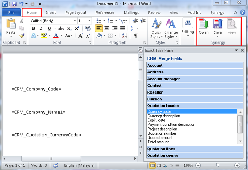248x170 pixels.
Task: Apply yellow text highlight color
Action: (x=44, y=36)
